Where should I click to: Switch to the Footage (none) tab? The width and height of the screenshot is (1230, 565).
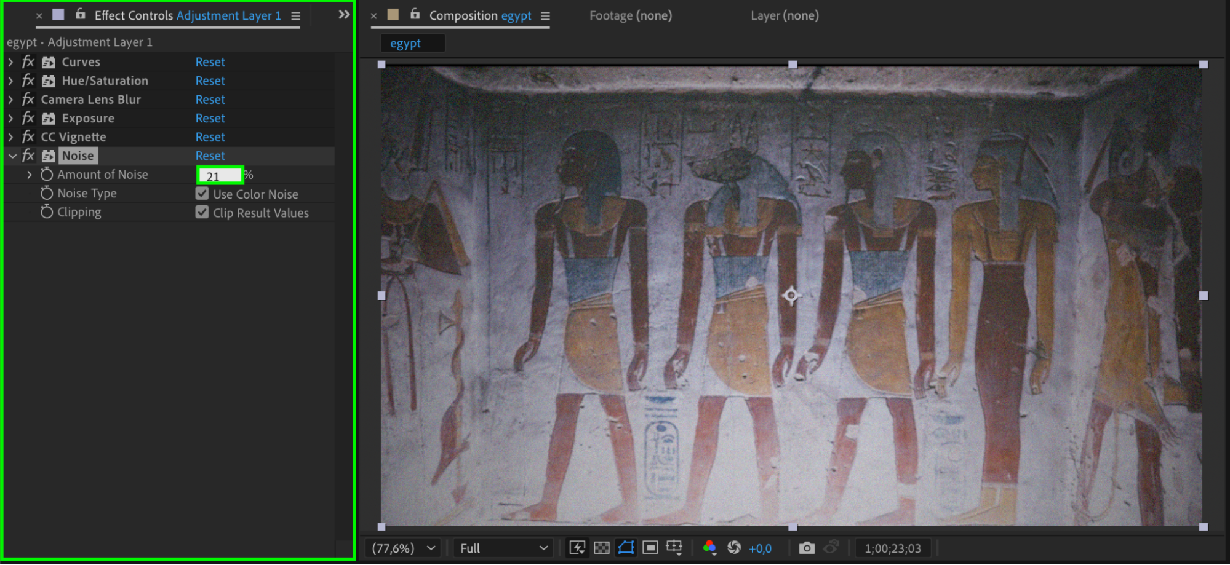pos(630,15)
